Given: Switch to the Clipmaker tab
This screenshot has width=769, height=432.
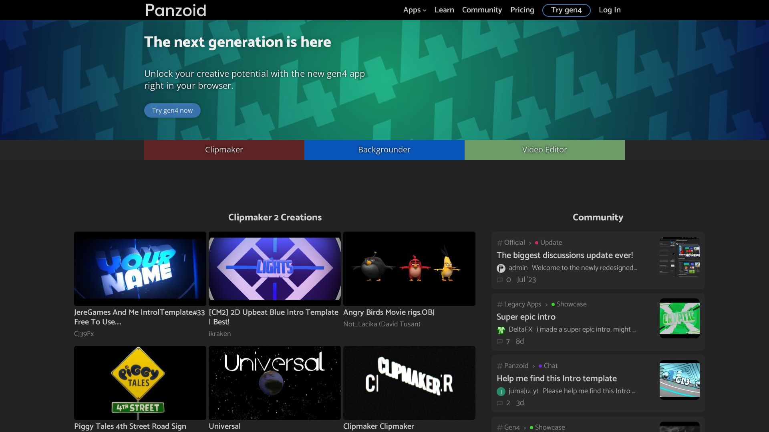Looking at the screenshot, I should [x=224, y=150].
